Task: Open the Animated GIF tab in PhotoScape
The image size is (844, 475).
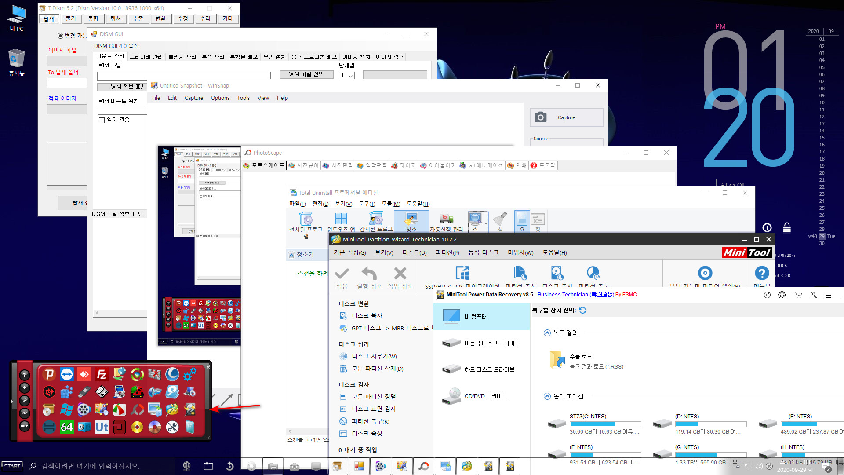Action: [x=481, y=165]
